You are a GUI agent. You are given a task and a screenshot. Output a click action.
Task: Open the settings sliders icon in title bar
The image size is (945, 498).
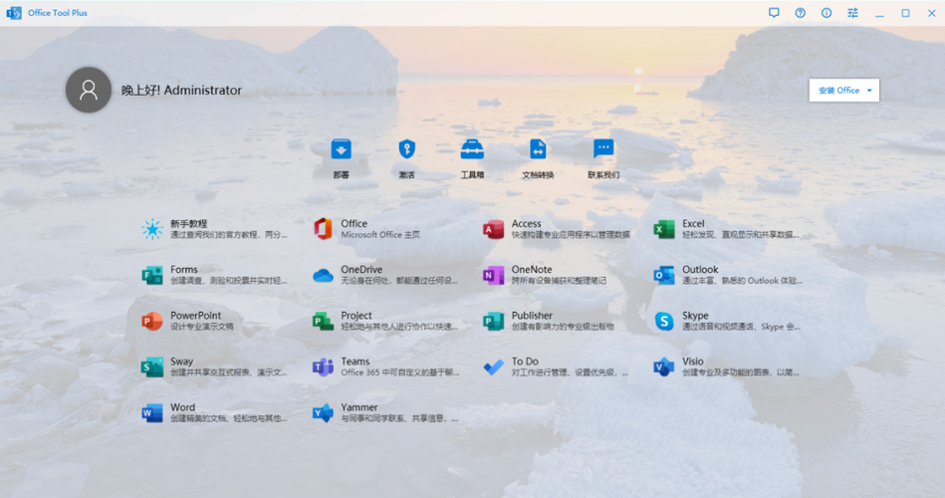852,13
